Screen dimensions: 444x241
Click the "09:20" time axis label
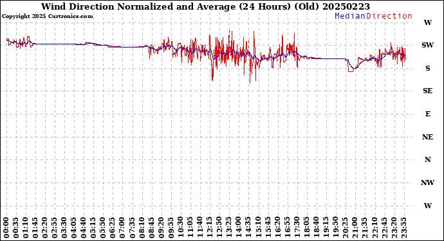point(161,228)
